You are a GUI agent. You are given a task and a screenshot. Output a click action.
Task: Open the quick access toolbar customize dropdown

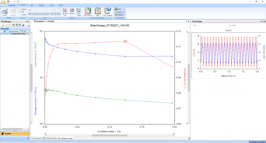(x=22, y=2)
